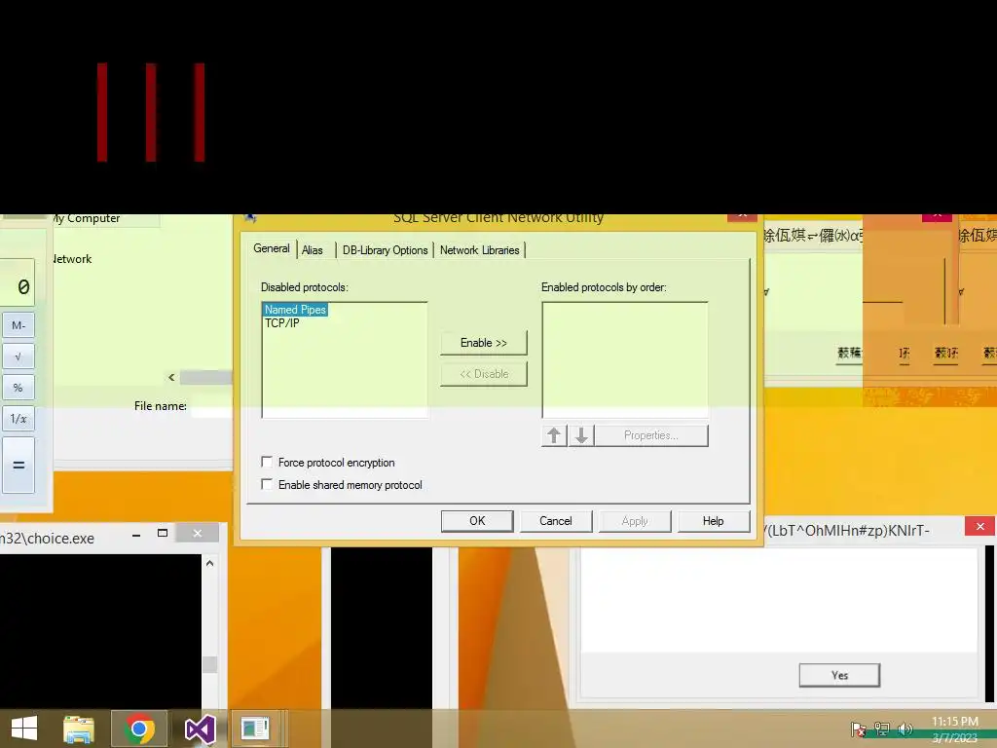Click the Action Center flag tray icon
Screen dimensions: 997x748
[x=859, y=729]
